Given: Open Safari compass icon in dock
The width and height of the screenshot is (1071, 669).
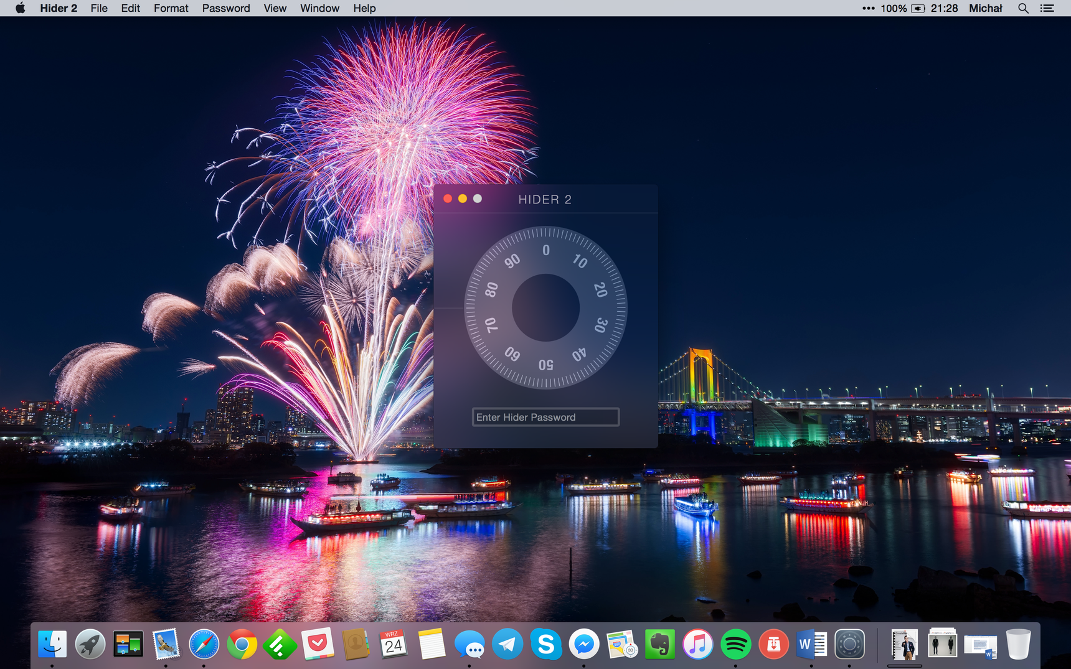Looking at the screenshot, I should (x=204, y=645).
